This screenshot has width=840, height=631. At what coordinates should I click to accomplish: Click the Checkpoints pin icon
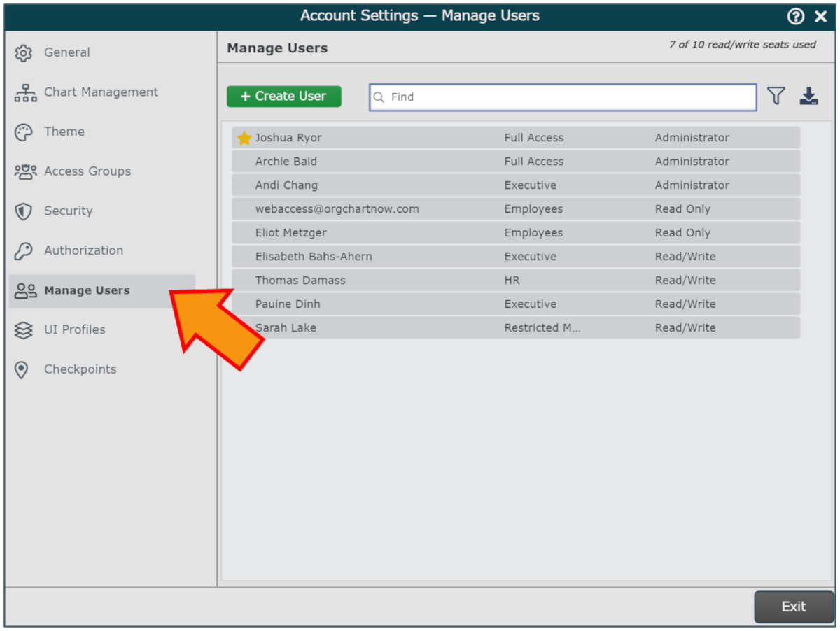[22, 370]
